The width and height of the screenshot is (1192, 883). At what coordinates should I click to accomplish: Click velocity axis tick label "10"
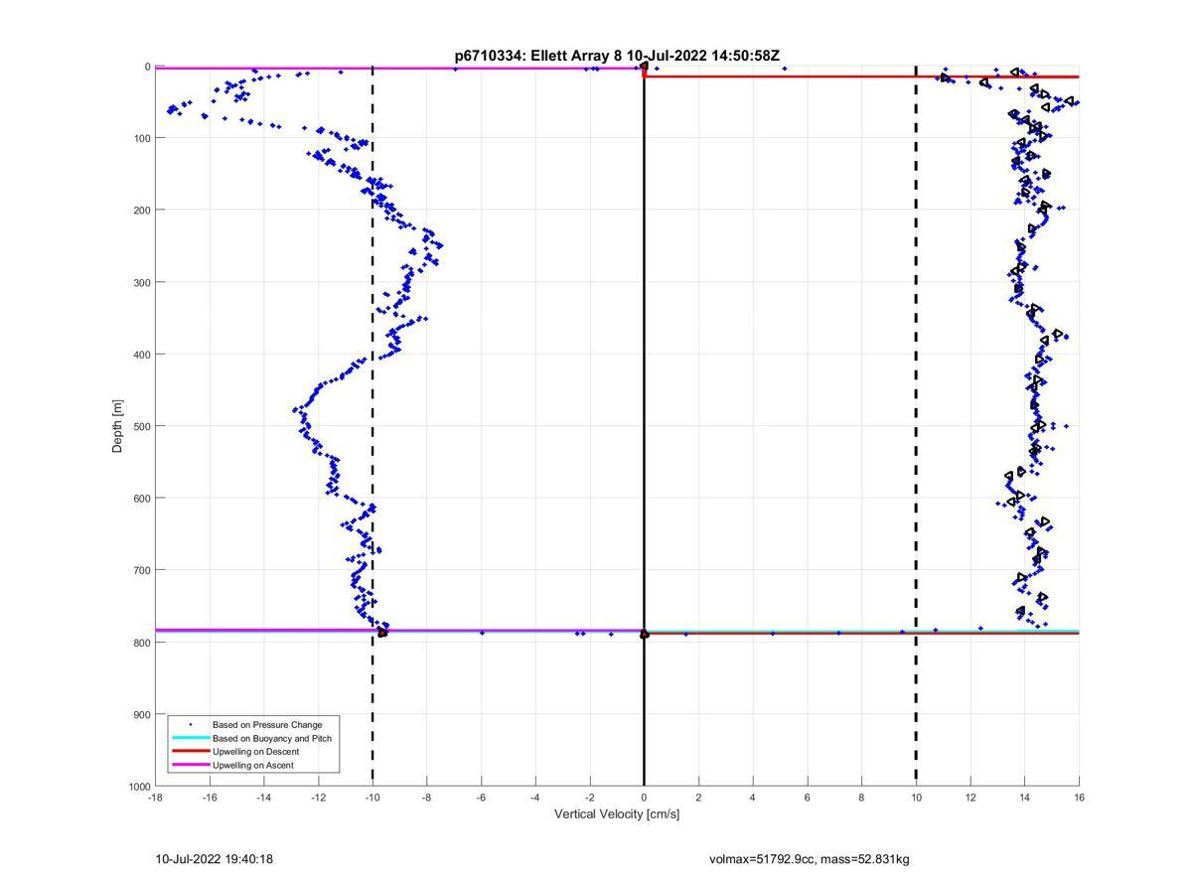(916, 798)
